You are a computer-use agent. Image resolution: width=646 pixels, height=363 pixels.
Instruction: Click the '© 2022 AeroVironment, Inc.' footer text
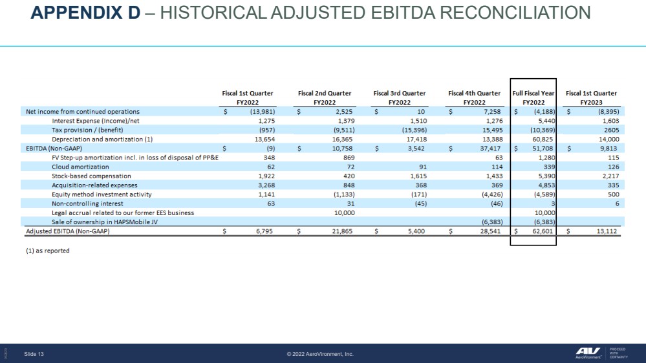point(320,354)
